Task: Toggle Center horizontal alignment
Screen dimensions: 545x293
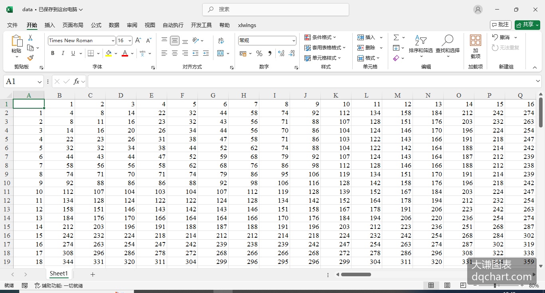Action: pyautogui.click(x=175, y=53)
